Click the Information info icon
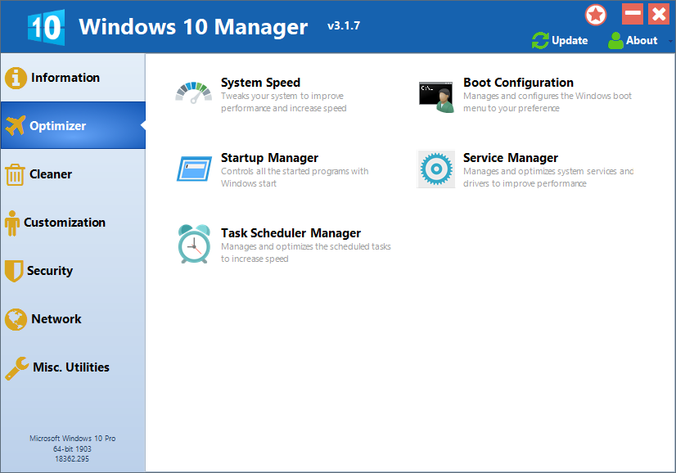This screenshot has width=676, height=473. pos(16,77)
